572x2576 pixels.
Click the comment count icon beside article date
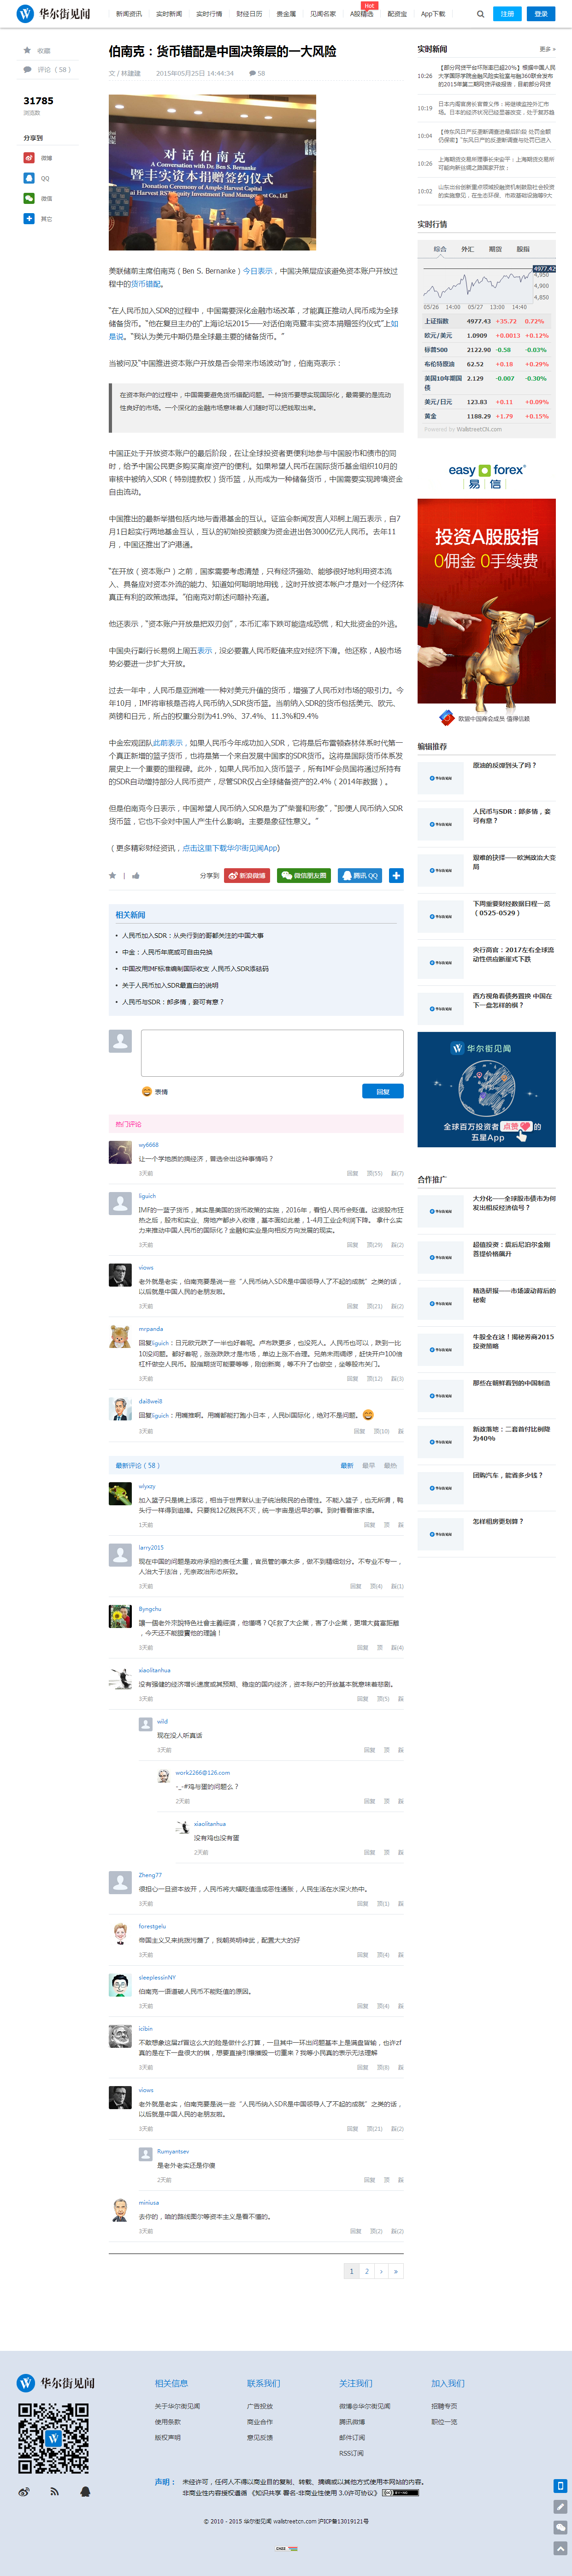[252, 73]
